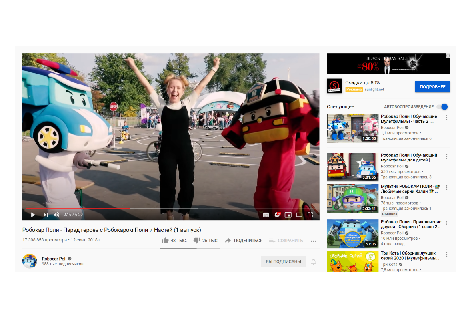Enter fullscreen mode
The width and height of the screenshot is (468, 323).
(310, 215)
